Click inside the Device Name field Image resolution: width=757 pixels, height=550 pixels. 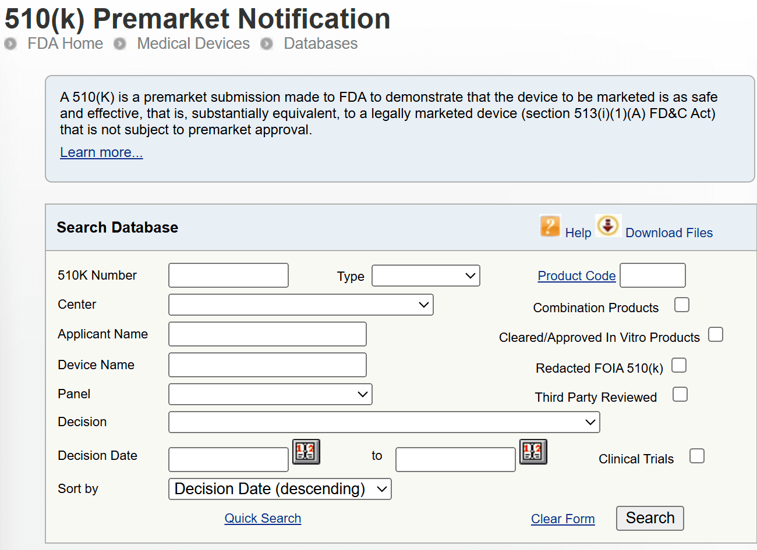(267, 365)
